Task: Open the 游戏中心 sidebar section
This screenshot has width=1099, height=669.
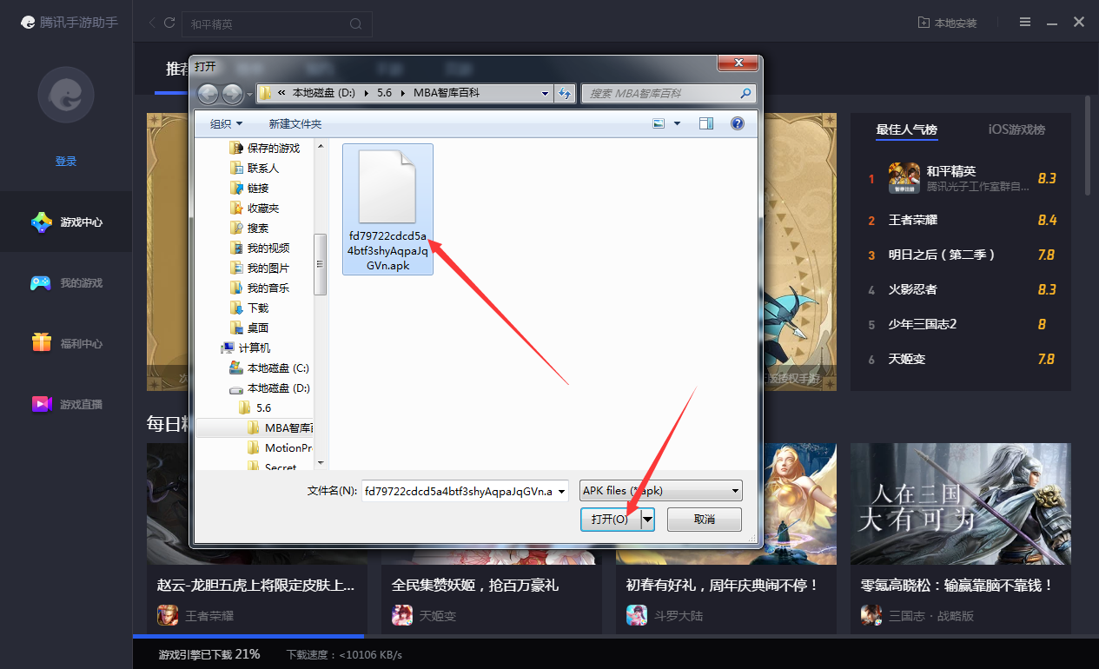Action: pos(66,222)
